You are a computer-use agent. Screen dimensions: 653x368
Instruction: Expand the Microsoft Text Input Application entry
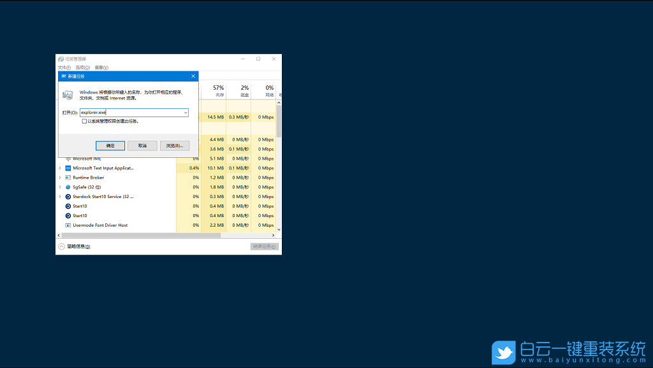pos(59,168)
